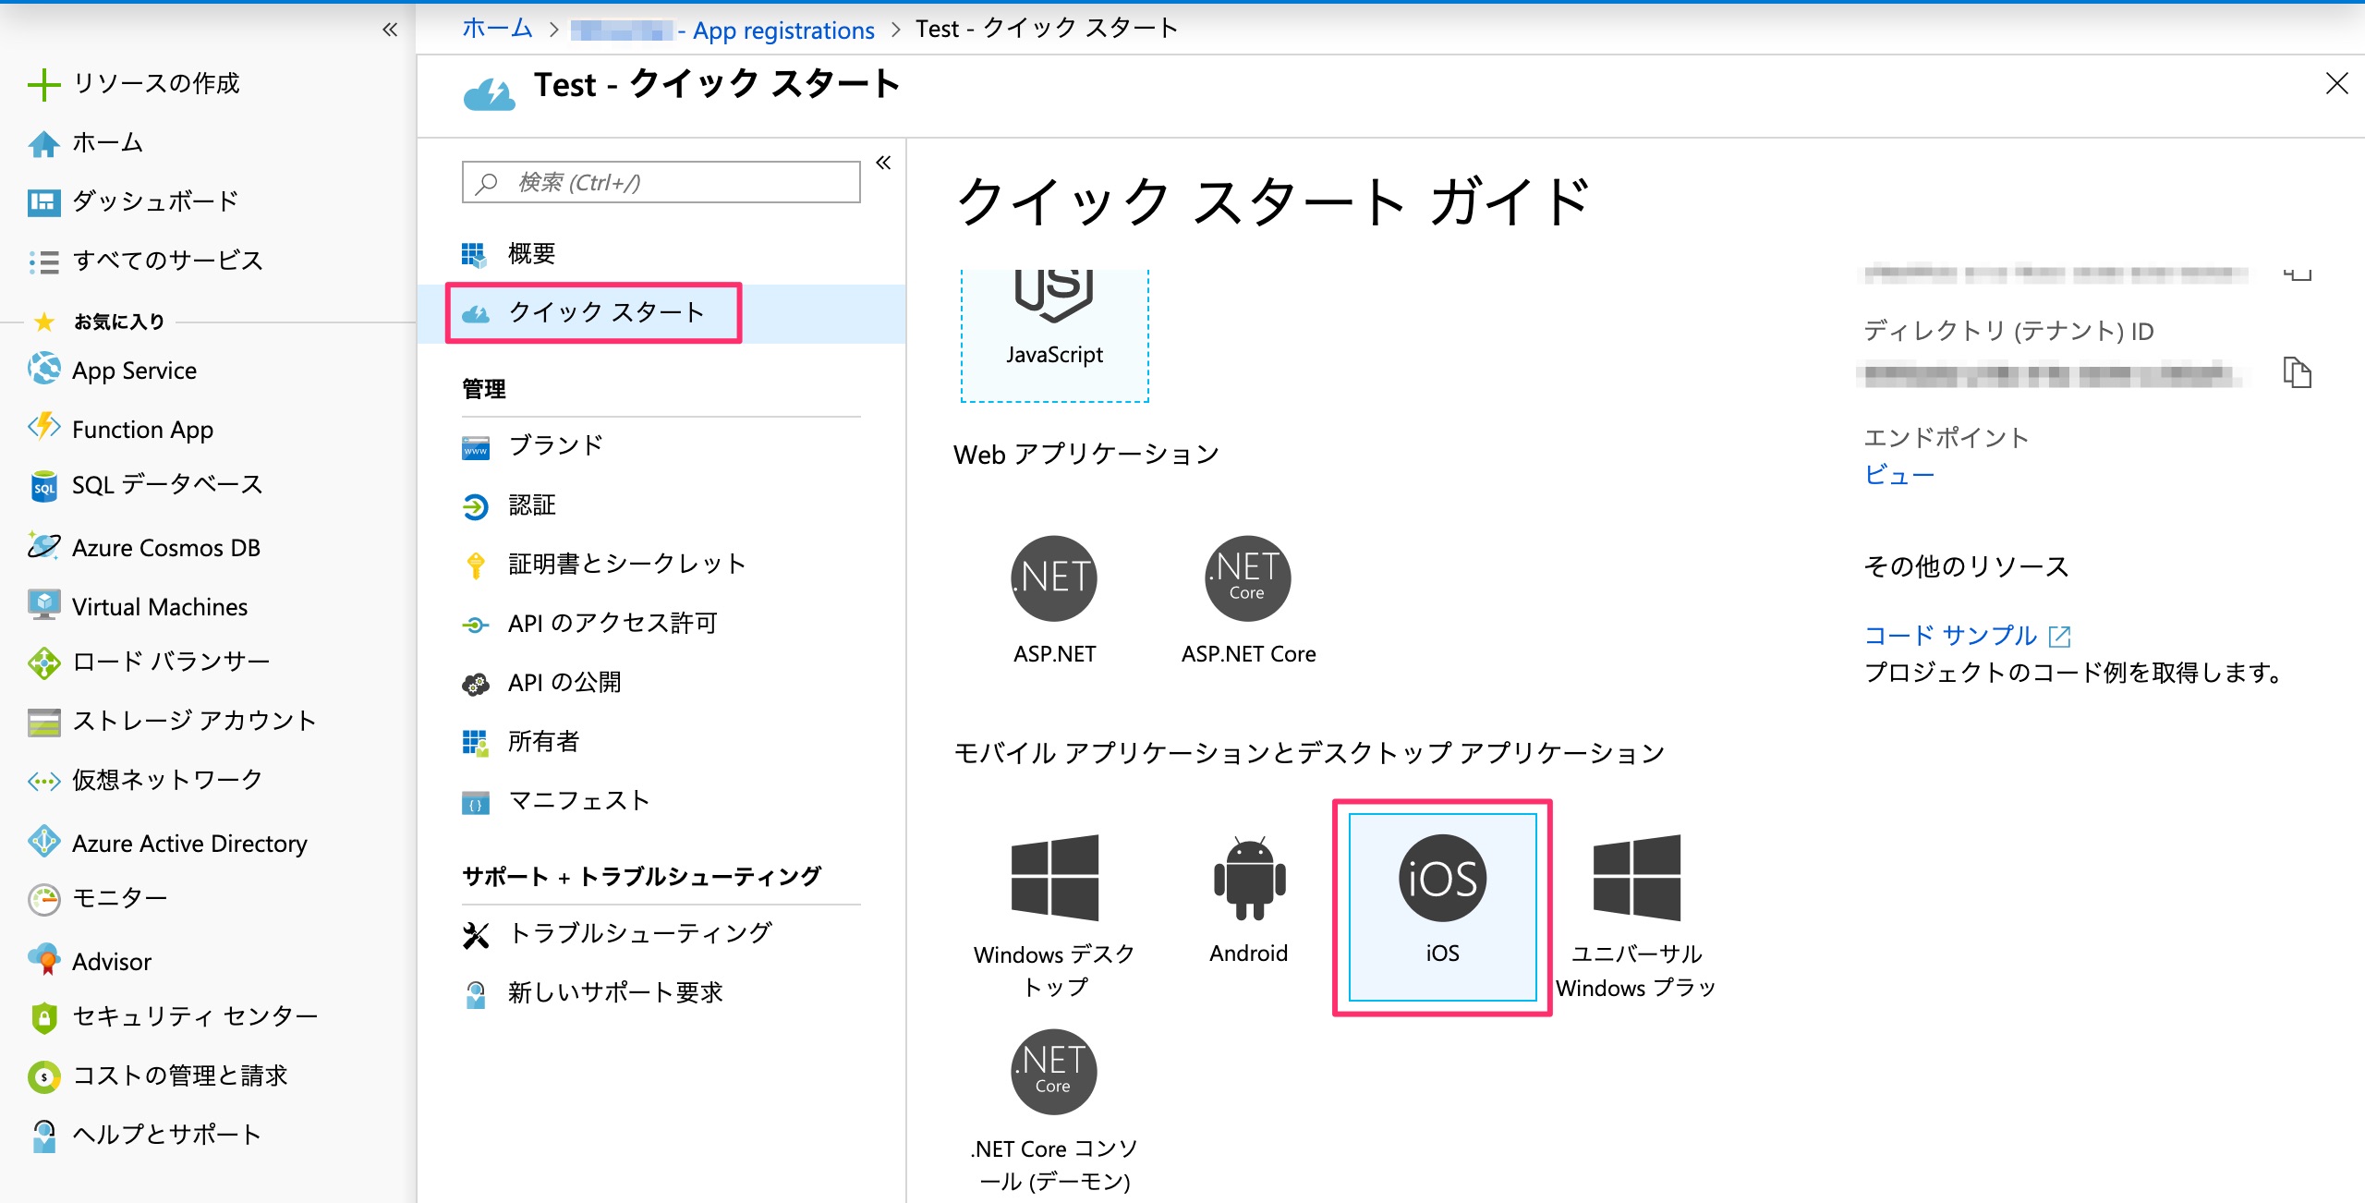The image size is (2365, 1203).
Task: Select App Service in the favorites sidebar
Action: pyautogui.click(x=134, y=370)
